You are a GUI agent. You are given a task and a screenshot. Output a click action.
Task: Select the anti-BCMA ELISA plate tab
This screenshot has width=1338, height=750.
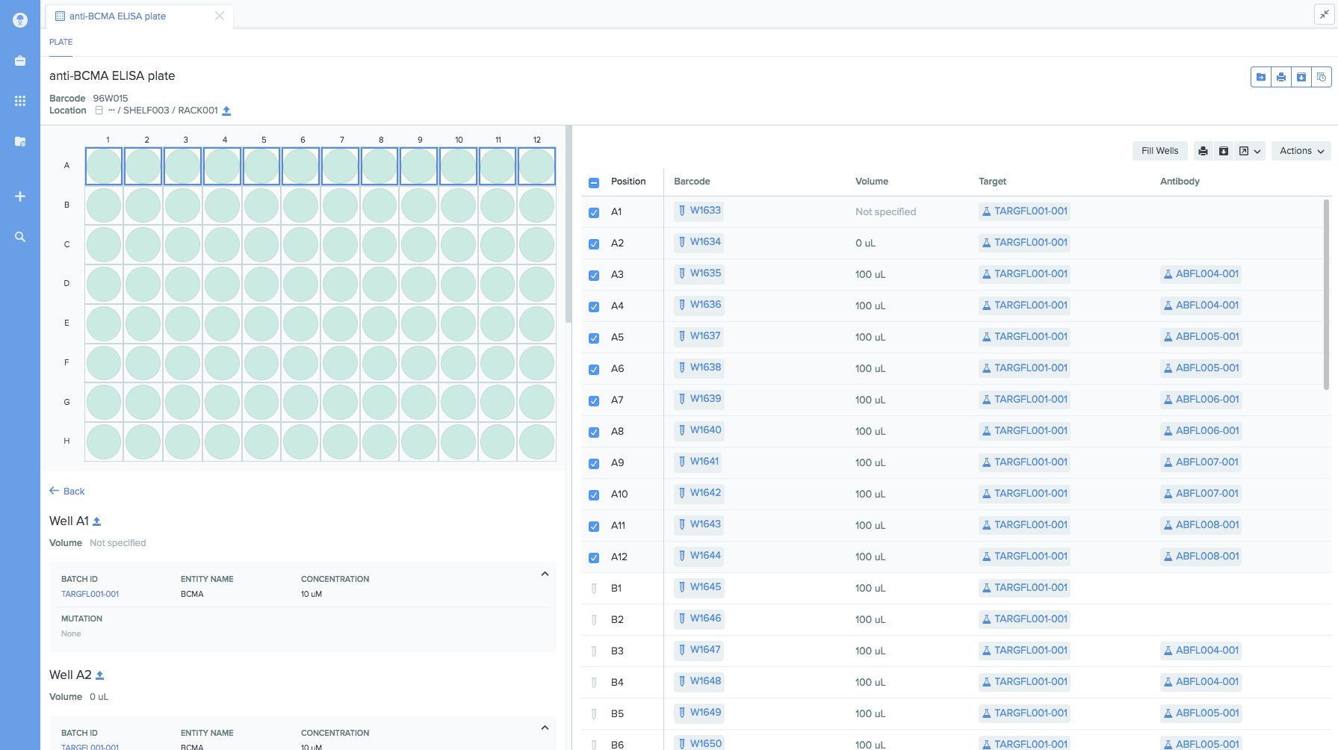click(x=117, y=16)
